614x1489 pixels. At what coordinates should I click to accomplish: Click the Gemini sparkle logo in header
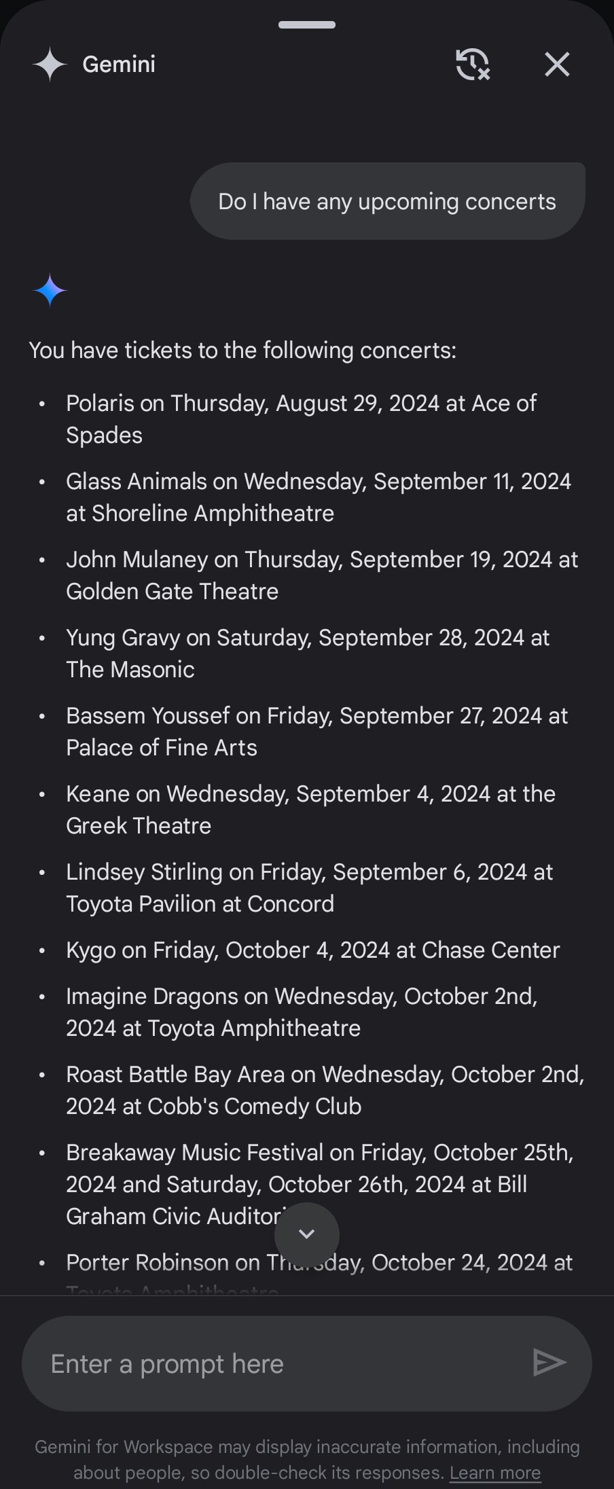click(x=50, y=65)
